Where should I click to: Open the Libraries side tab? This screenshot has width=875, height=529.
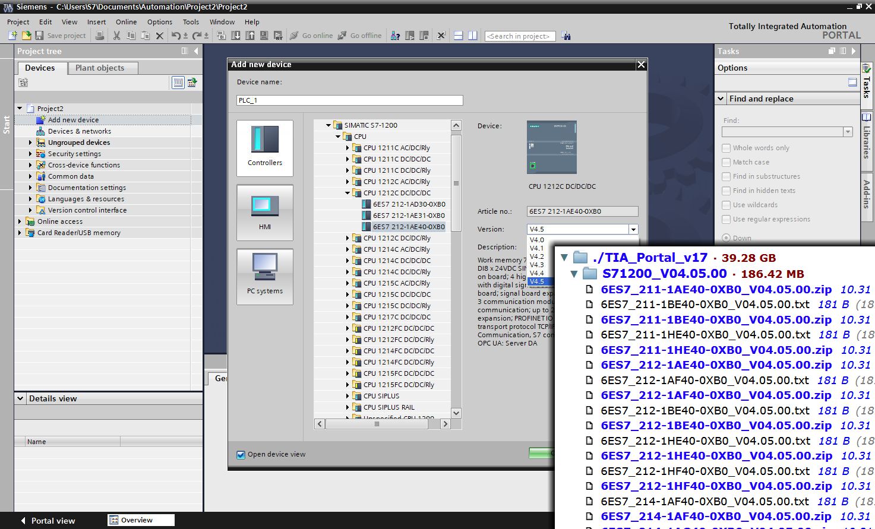coord(867,141)
